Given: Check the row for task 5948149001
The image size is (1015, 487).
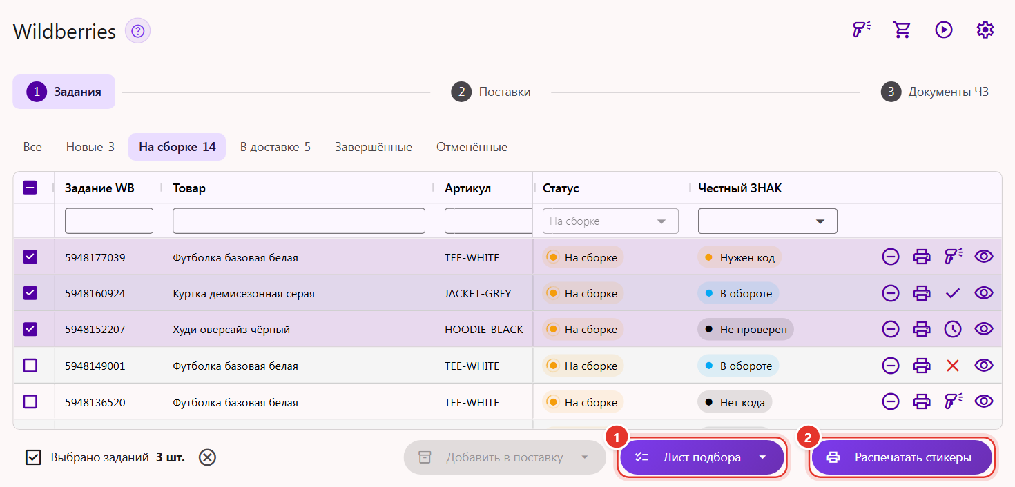Looking at the screenshot, I should pyautogui.click(x=30, y=366).
